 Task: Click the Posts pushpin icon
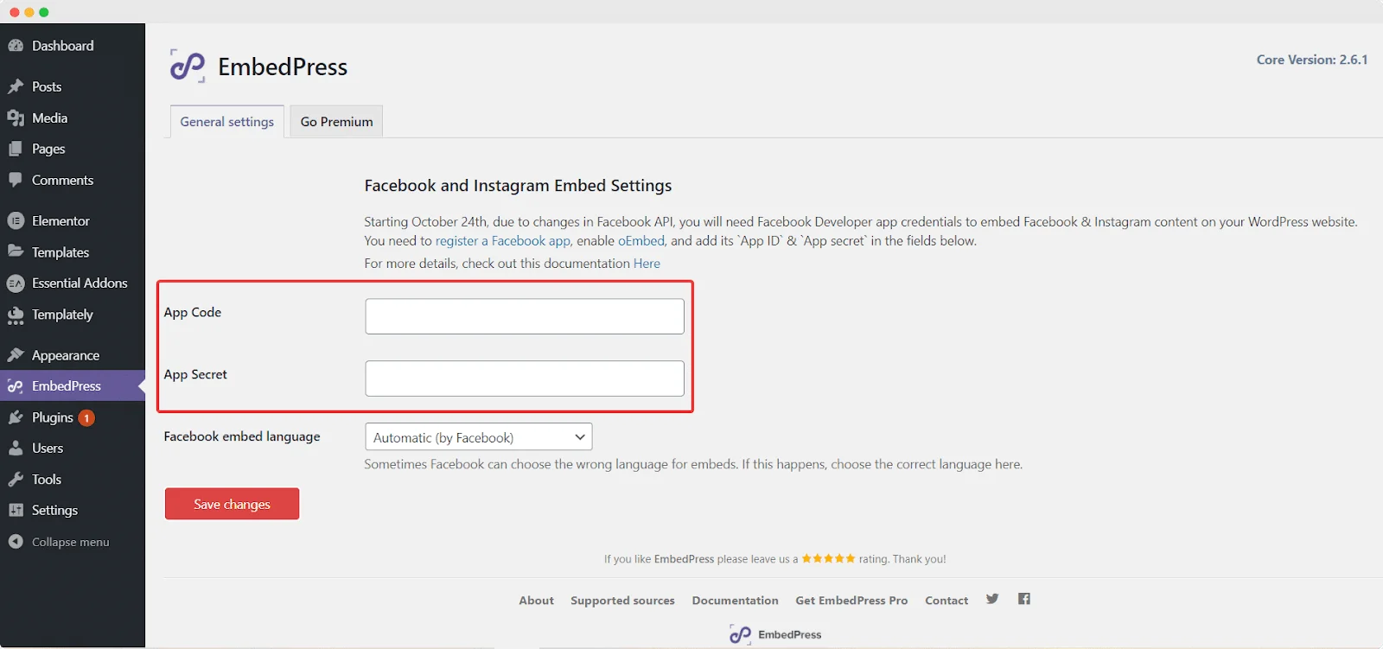[x=16, y=86]
